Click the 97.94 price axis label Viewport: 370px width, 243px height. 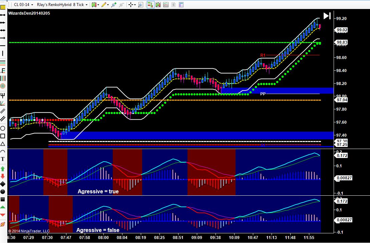click(341, 100)
